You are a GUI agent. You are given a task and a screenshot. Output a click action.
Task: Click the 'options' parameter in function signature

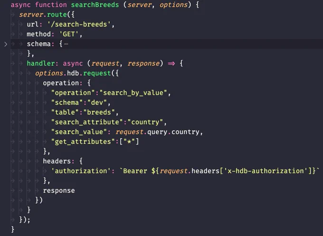[x=173, y=5]
